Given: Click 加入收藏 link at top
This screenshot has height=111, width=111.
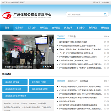Looking at the screenshot, I should 105,2.
